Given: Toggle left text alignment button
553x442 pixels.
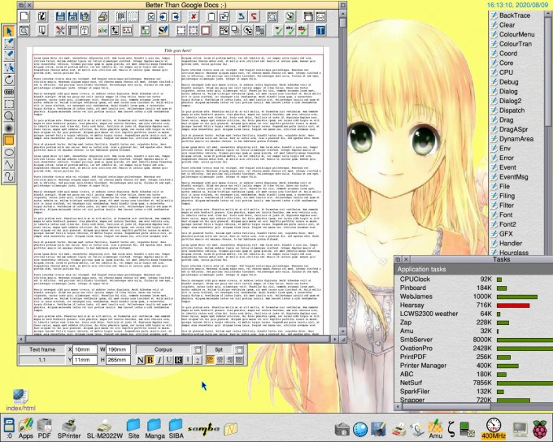Looking at the screenshot, I should (x=210, y=360).
